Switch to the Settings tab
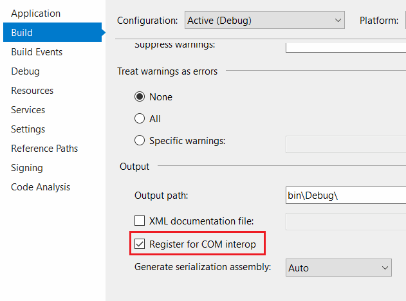 point(28,129)
